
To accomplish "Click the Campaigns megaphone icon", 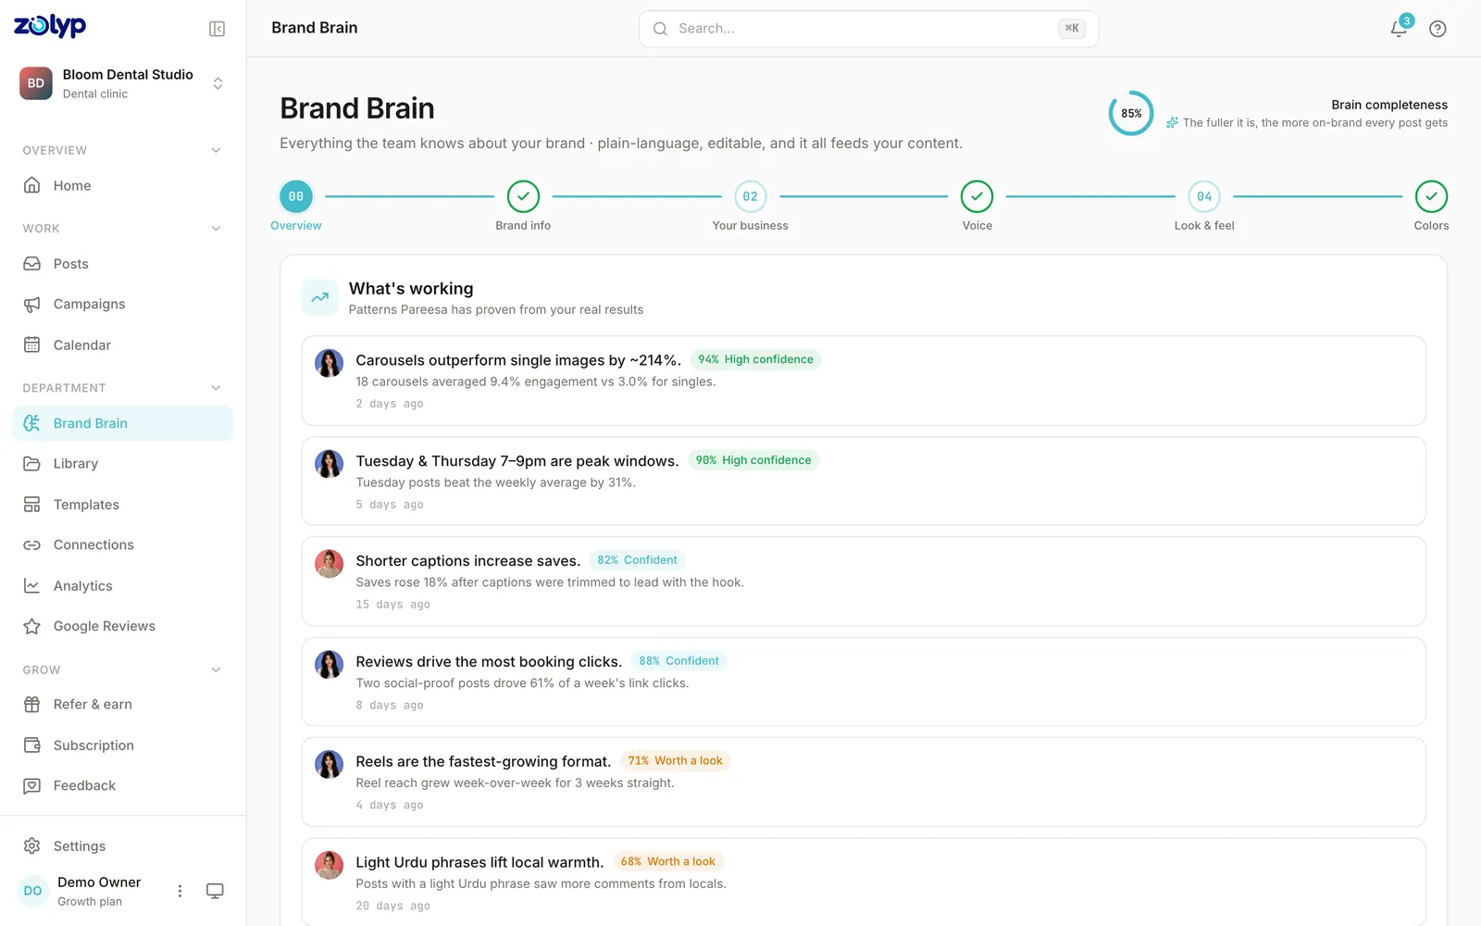I will click(32, 304).
